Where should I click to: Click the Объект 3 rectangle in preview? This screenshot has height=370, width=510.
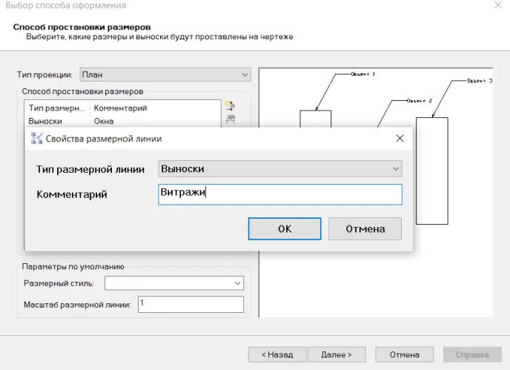[x=431, y=171]
